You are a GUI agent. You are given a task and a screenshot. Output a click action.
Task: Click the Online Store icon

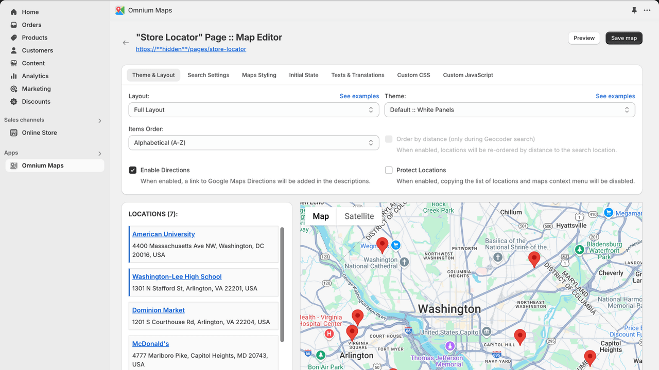tap(14, 133)
